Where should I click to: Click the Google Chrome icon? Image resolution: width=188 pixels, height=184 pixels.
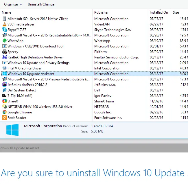[5, 112]
